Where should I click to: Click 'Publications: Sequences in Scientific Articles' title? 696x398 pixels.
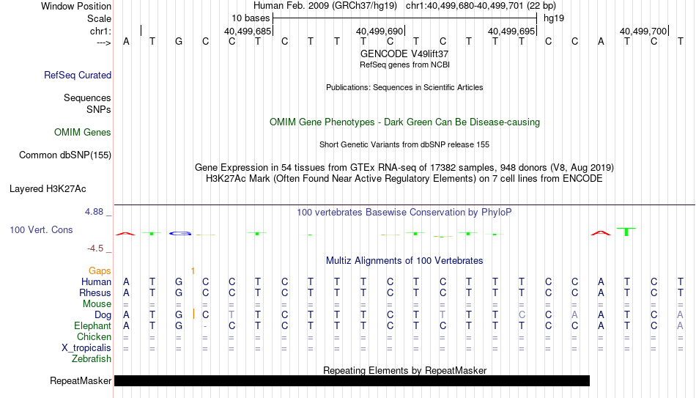tap(404, 87)
